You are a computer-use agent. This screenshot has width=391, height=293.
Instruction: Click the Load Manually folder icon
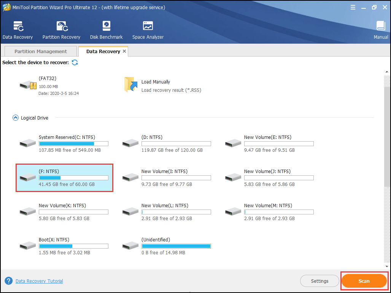[131, 85]
